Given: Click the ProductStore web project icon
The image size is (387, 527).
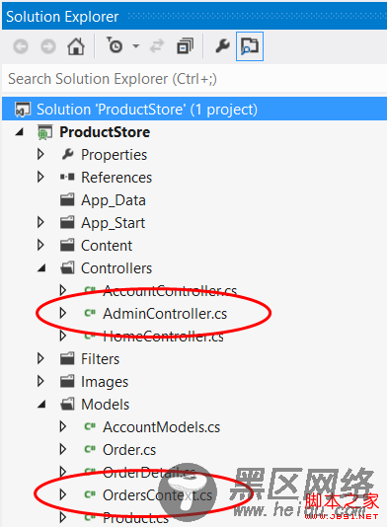Looking at the screenshot, I should coord(45,132).
